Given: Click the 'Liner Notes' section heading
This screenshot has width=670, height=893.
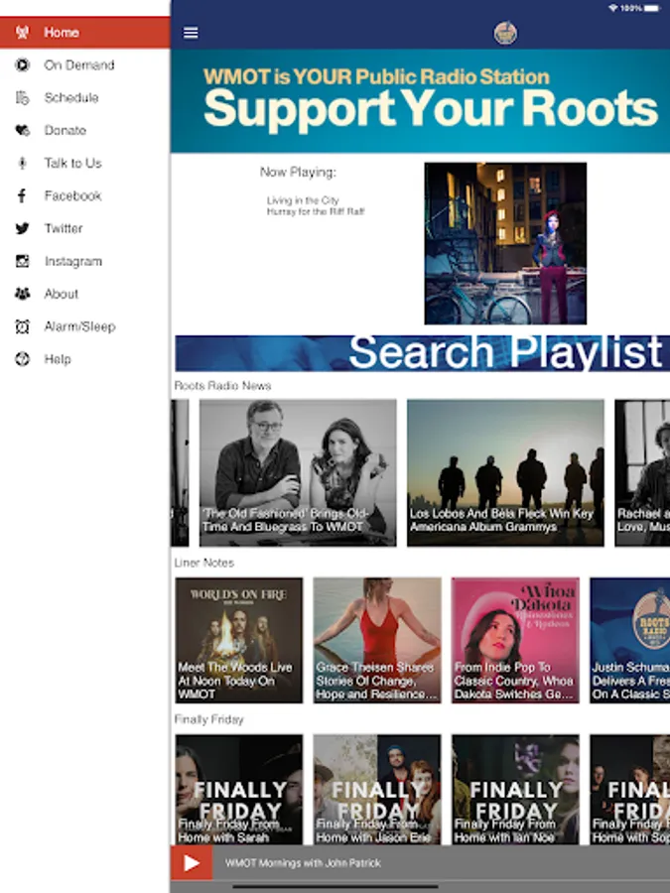Looking at the screenshot, I should tap(203, 563).
